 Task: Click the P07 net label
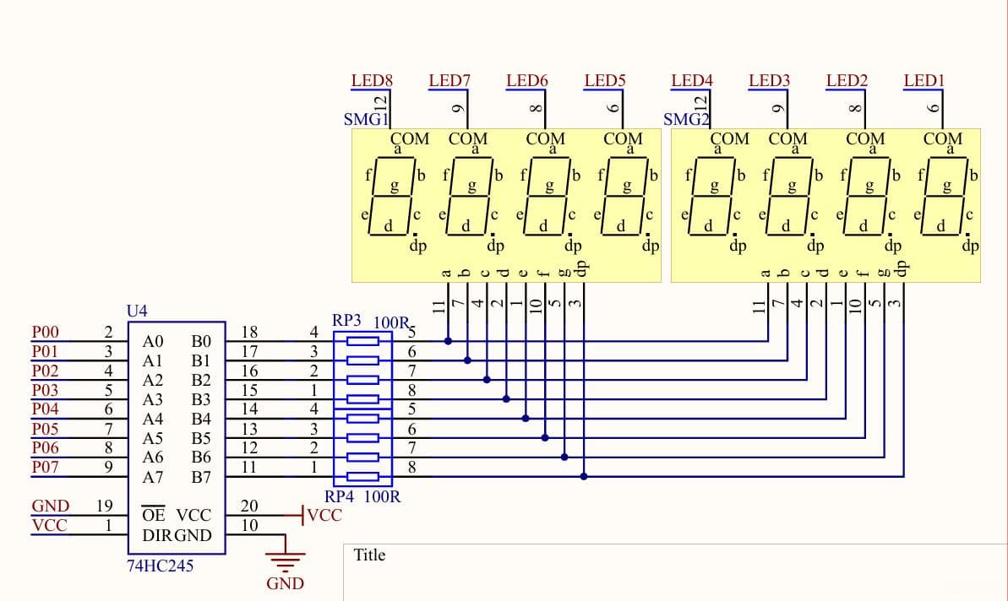45,467
